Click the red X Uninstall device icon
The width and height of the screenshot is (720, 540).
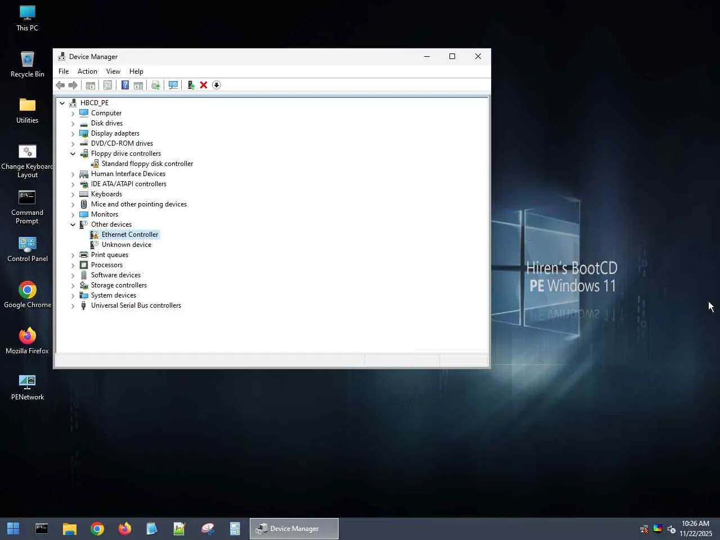(x=204, y=85)
